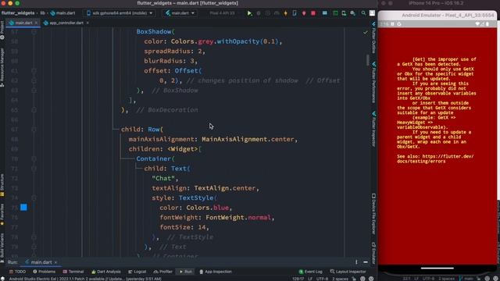Close the main.dart editor tab
Viewport: 500px width, 281px height.
(36, 23)
